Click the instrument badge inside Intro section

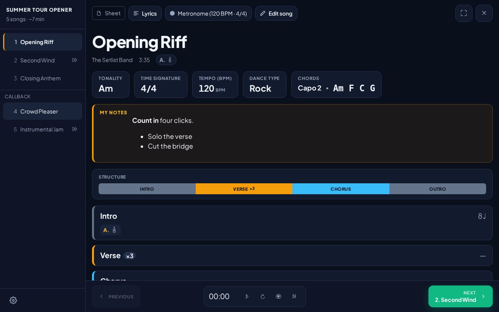click(110, 230)
